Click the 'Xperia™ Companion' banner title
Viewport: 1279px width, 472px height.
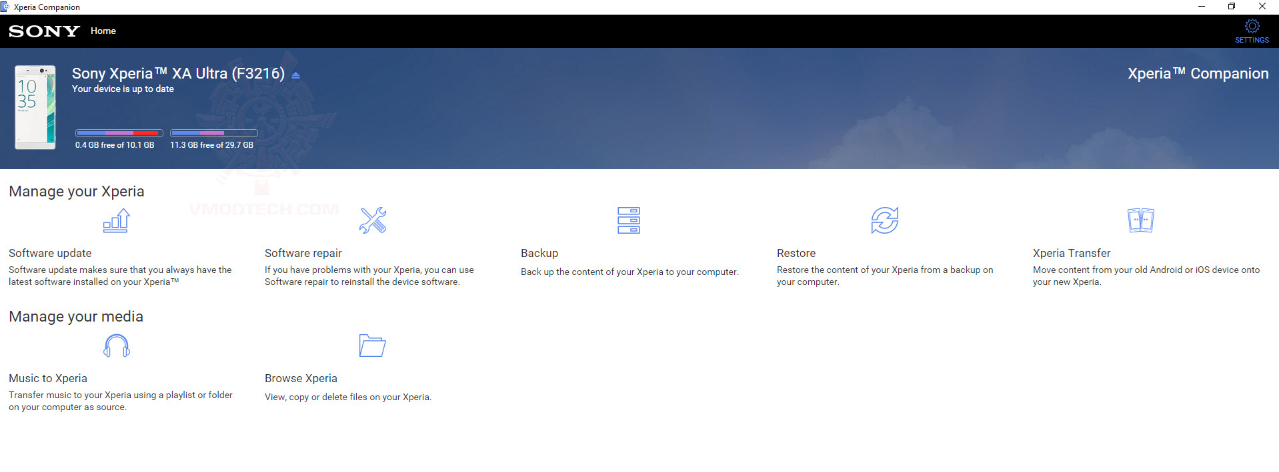coord(1198,73)
